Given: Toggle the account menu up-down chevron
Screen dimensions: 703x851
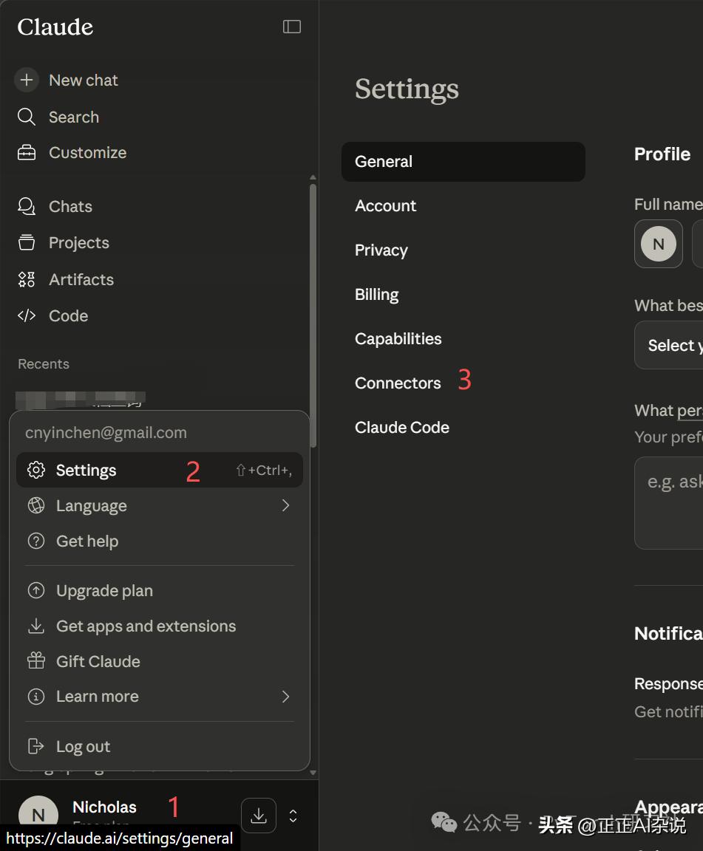Looking at the screenshot, I should [x=293, y=816].
